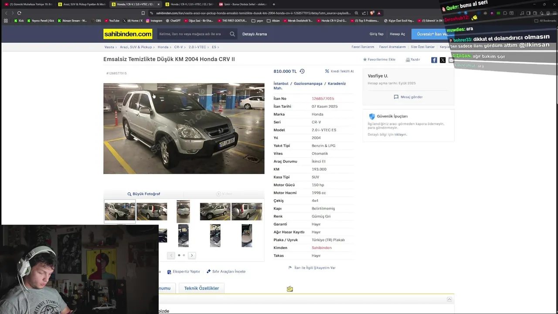
Task: Open a new browser tab with plus
Action: 274,4
